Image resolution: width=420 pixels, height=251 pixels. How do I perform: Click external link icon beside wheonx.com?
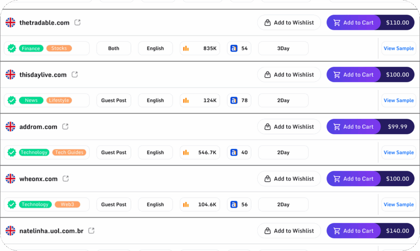point(66,179)
